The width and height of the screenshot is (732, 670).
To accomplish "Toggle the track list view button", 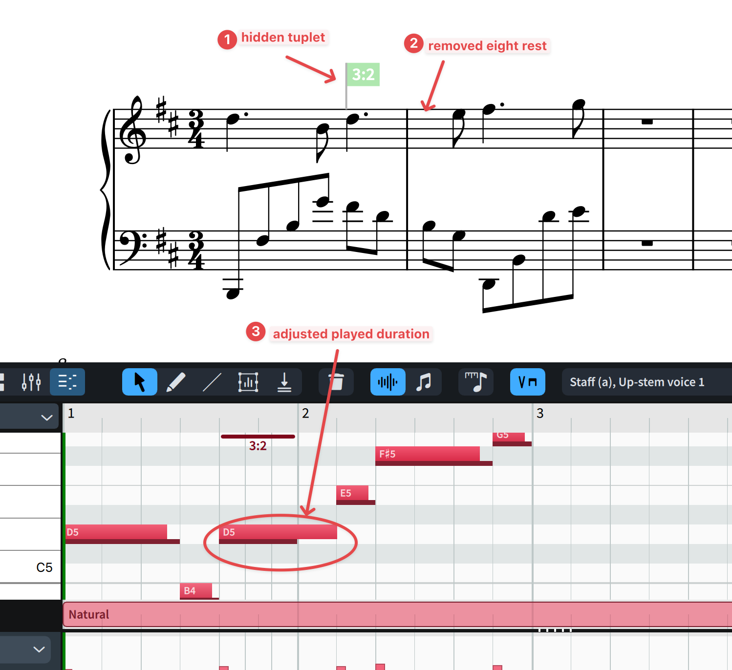I will click(x=67, y=382).
